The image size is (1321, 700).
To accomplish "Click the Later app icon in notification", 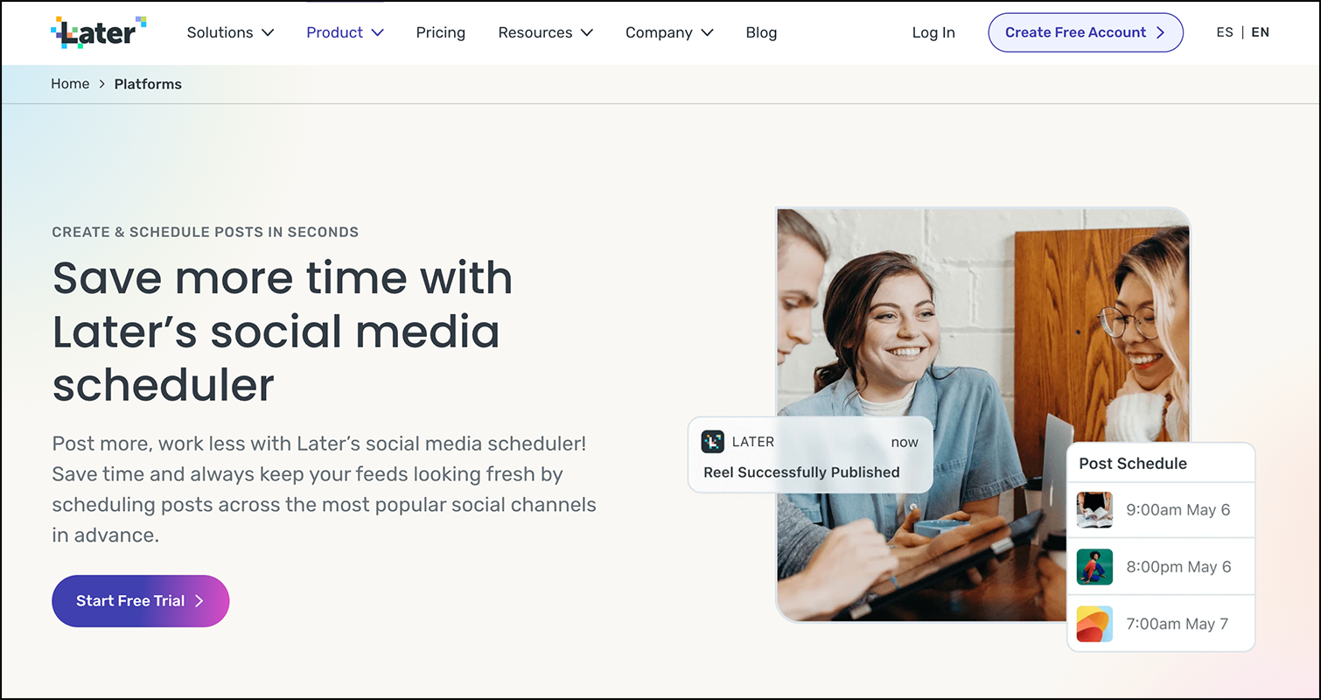I will [x=713, y=442].
